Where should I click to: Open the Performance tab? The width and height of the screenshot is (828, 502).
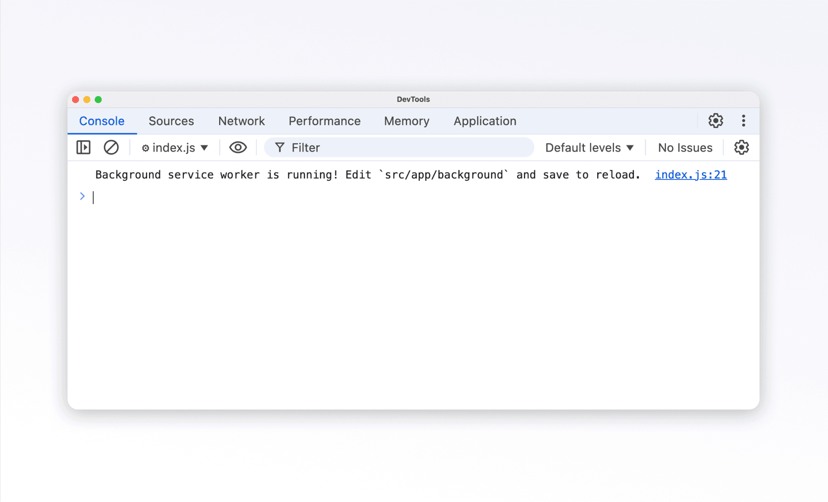pyautogui.click(x=325, y=121)
